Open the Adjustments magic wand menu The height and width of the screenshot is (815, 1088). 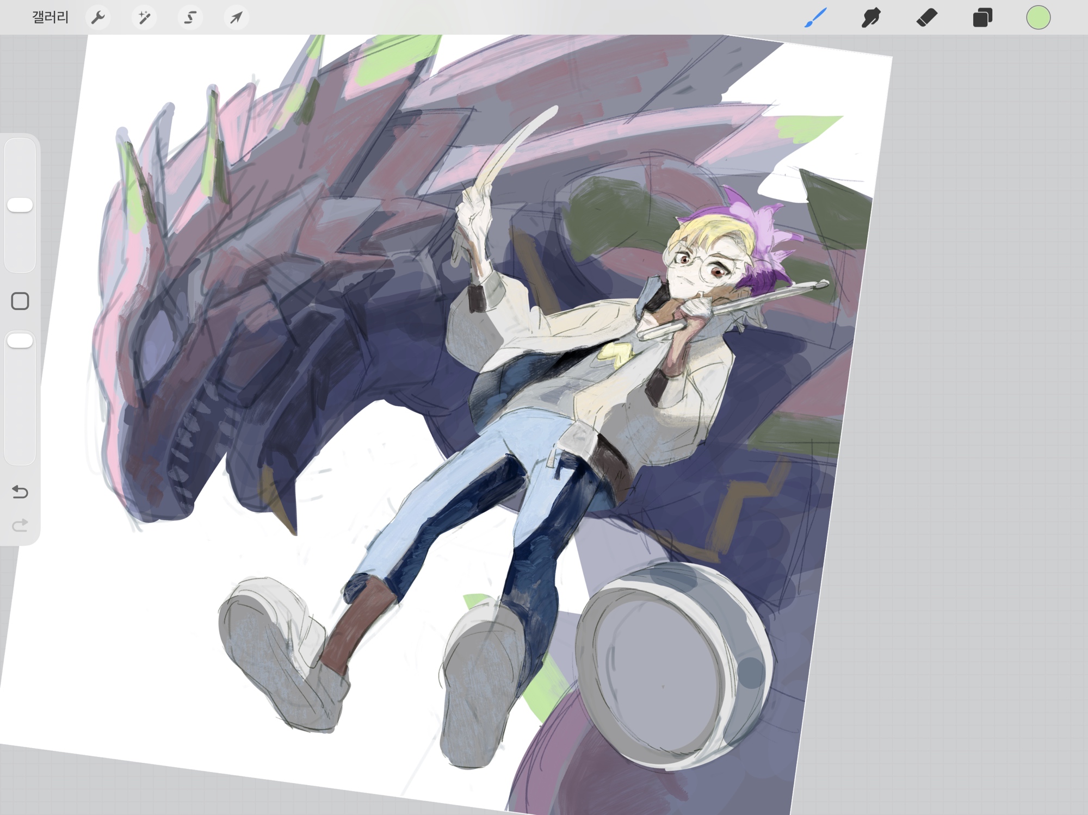point(144,17)
